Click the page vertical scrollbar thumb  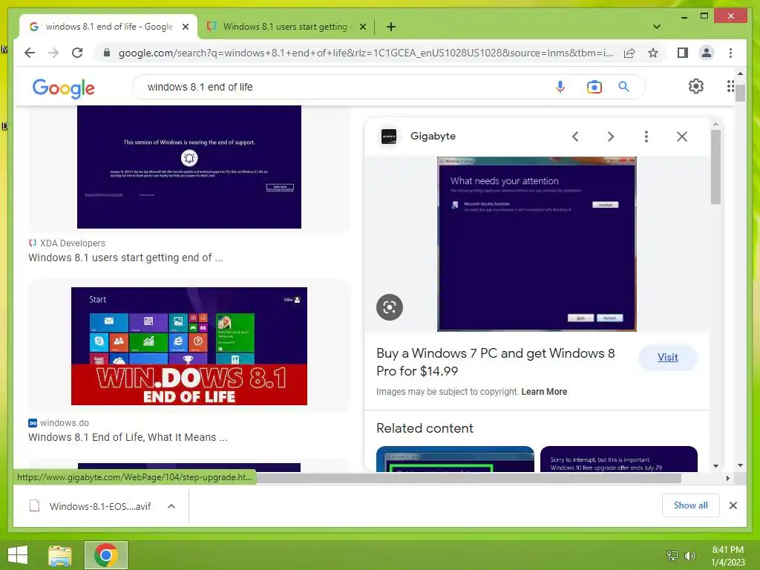(740, 92)
